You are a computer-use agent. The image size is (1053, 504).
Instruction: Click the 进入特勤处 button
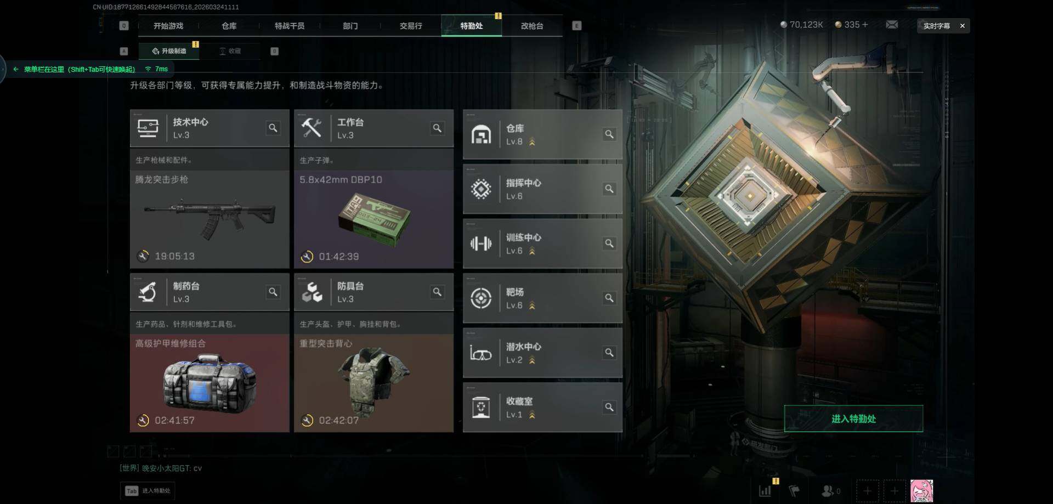(x=853, y=418)
